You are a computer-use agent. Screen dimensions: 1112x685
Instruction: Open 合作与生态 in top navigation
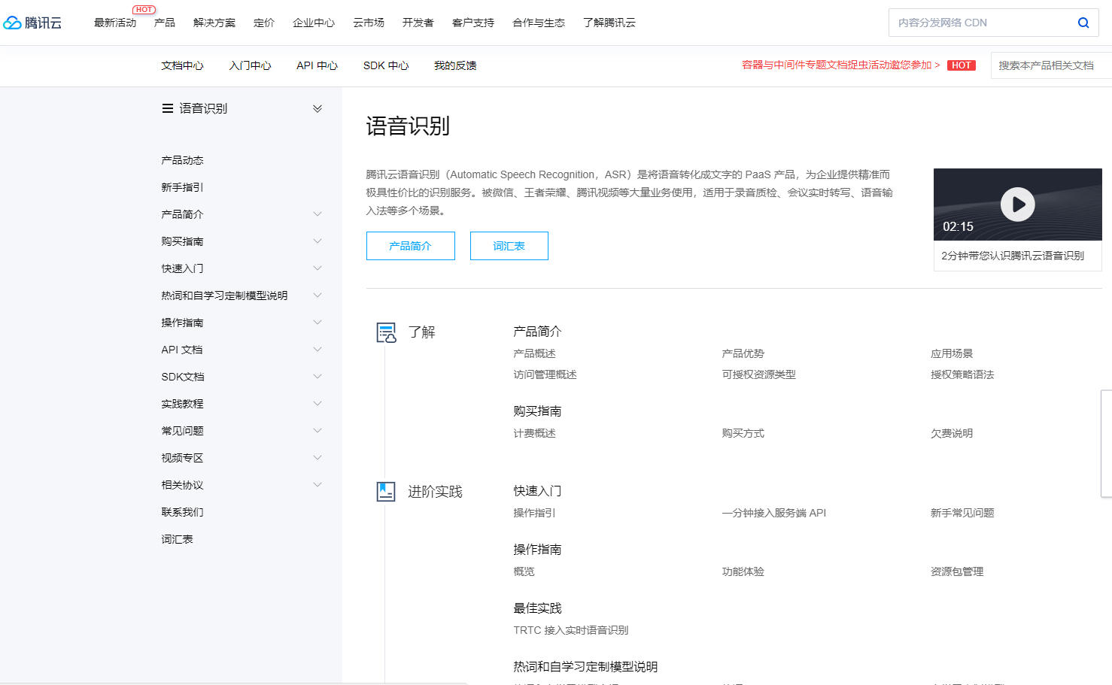(x=539, y=23)
